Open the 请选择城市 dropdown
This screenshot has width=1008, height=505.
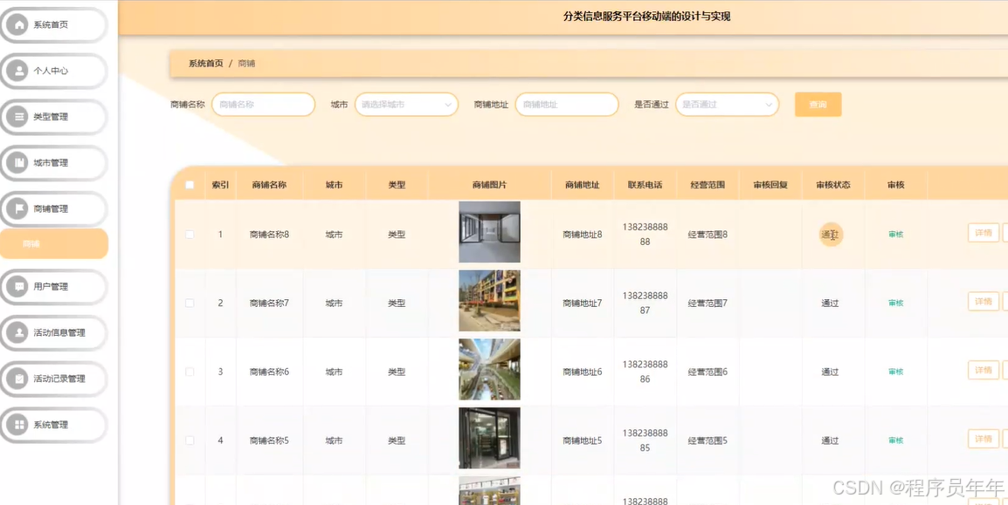[x=405, y=104]
